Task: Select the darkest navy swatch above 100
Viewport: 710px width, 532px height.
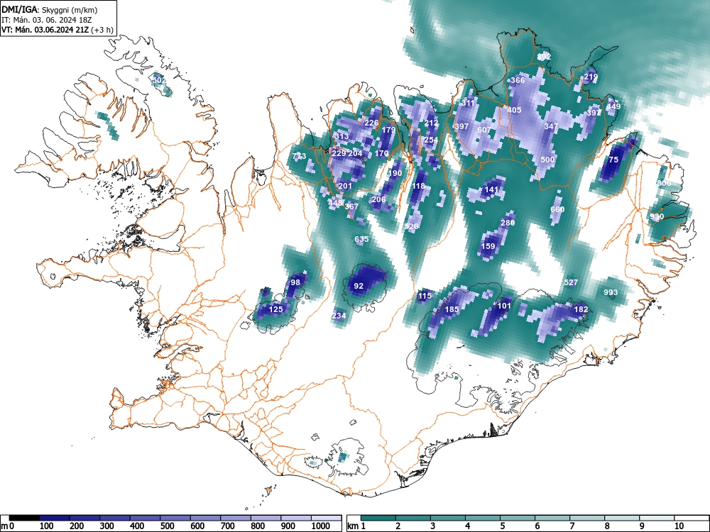Action: click(x=55, y=518)
